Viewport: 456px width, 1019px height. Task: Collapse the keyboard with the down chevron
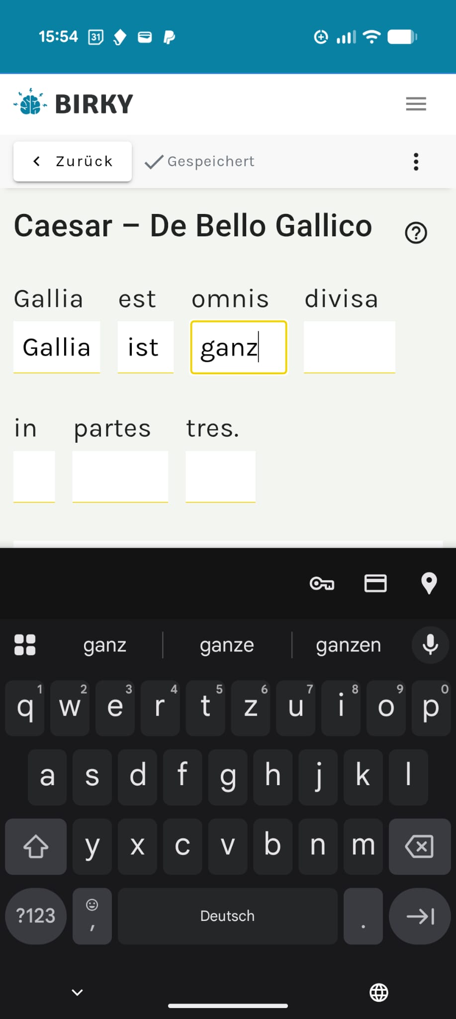[x=77, y=993]
